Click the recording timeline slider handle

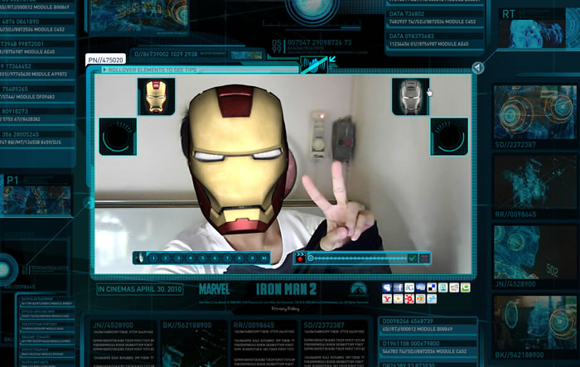pyautogui.click(x=311, y=258)
